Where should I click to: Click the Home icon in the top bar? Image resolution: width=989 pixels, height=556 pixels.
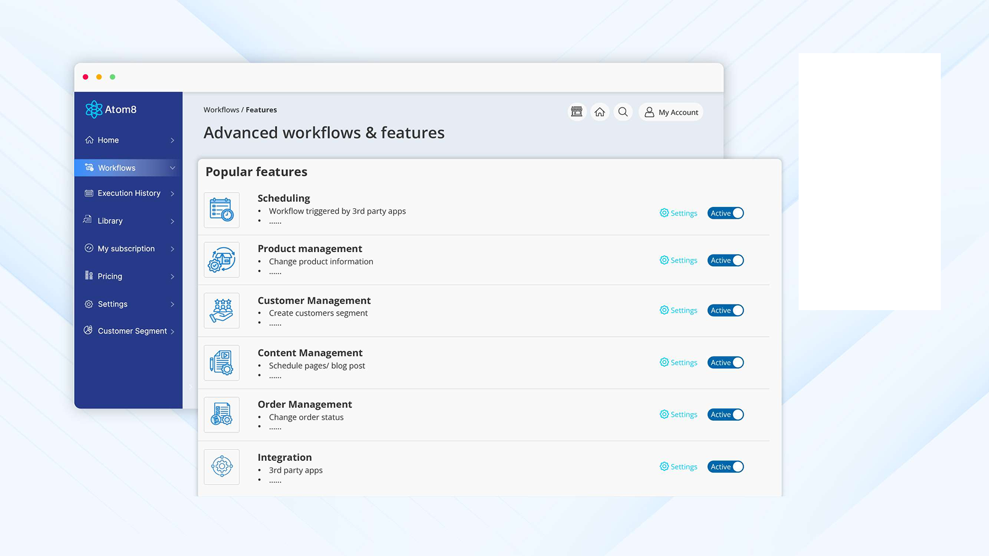pyautogui.click(x=599, y=111)
